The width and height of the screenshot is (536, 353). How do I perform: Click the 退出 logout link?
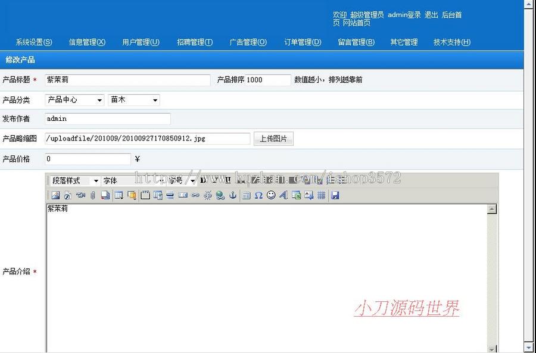click(431, 15)
